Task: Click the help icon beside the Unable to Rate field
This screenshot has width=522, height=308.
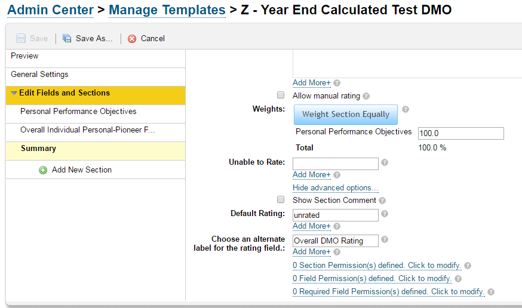Action: point(385,162)
